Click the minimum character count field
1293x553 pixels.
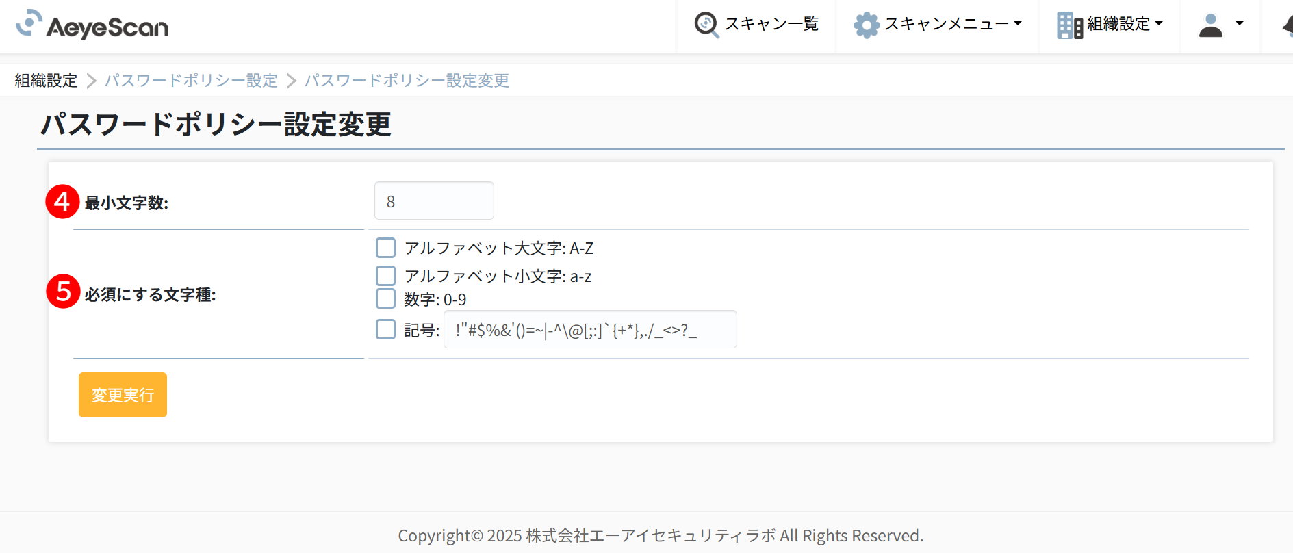tap(434, 201)
